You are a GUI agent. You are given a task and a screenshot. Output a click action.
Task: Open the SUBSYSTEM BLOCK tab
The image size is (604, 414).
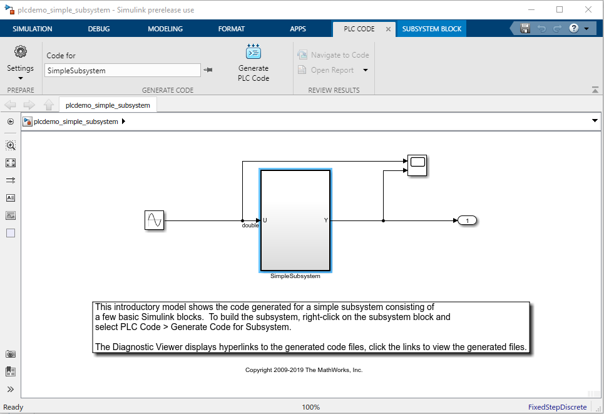click(x=431, y=29)
